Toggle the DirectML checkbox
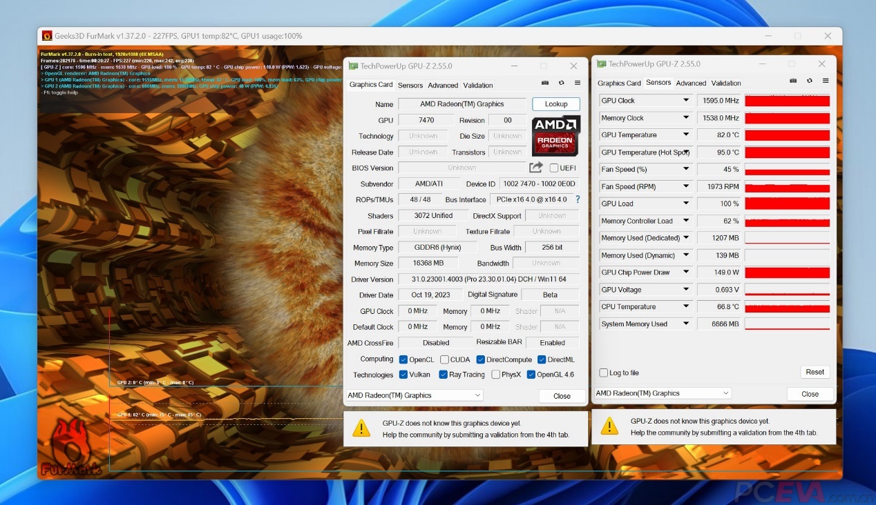Viewport: 876px width, 505px height. tap(542, 359)
